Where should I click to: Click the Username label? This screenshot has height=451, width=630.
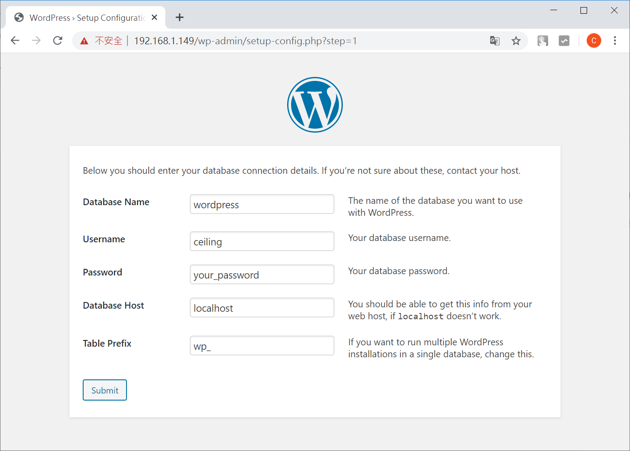[104, 239]
